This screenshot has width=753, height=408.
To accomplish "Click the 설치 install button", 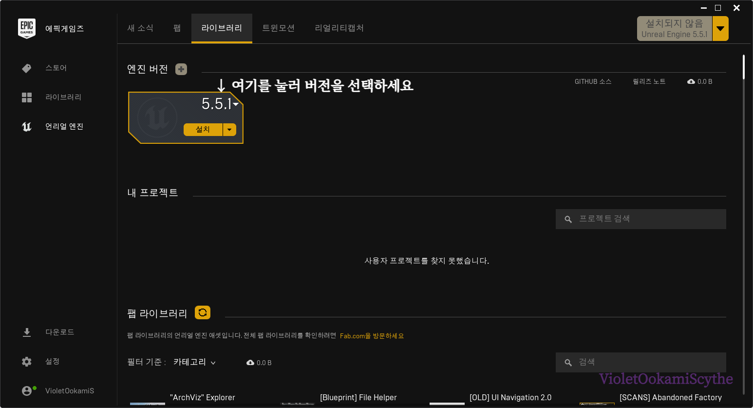I will [203, 130].
